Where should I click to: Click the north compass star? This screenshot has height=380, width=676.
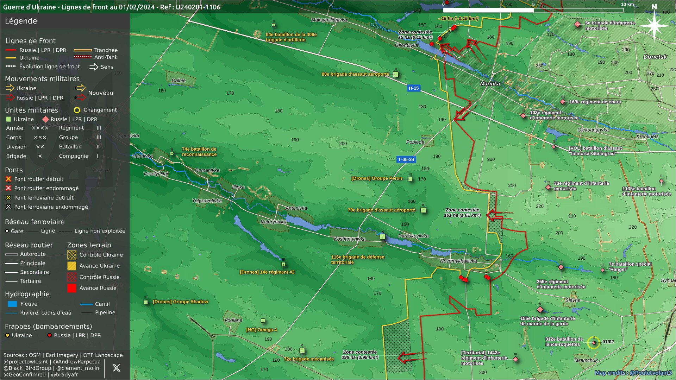(x=654, y=26)
